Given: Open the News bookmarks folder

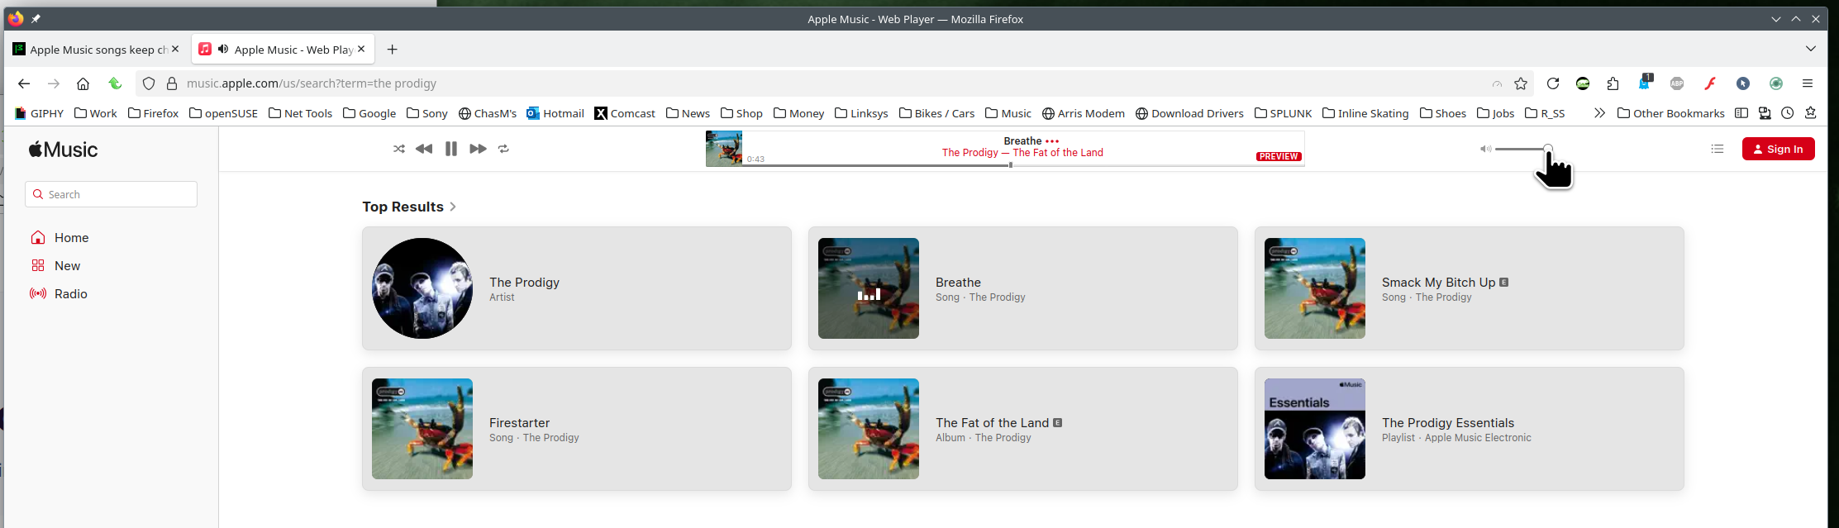Looking at the screenshot, I should click(x=688, y=113).
